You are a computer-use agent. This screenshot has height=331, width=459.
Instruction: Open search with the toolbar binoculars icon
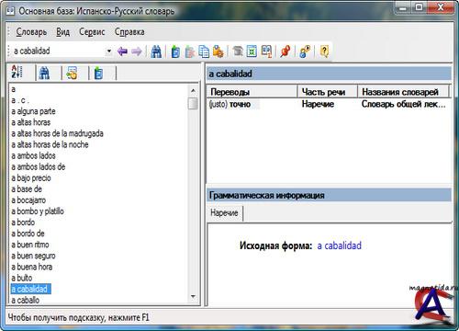point(156,51)
